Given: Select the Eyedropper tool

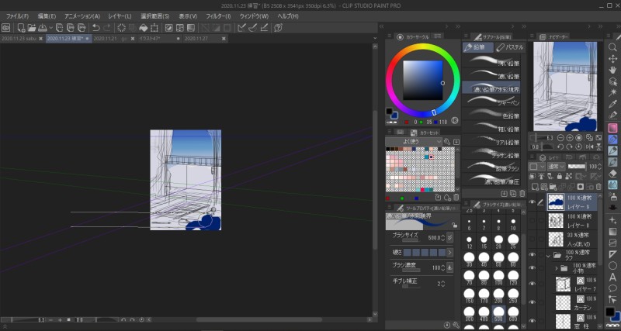Looking at the screenshot, I should (x=612, y=105).
